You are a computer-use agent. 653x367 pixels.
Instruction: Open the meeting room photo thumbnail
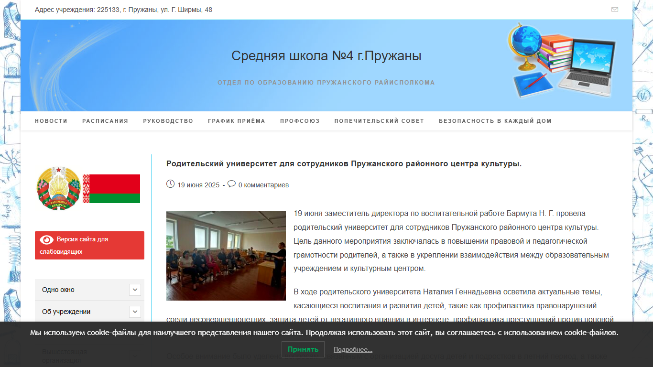[x=226, y=256]
